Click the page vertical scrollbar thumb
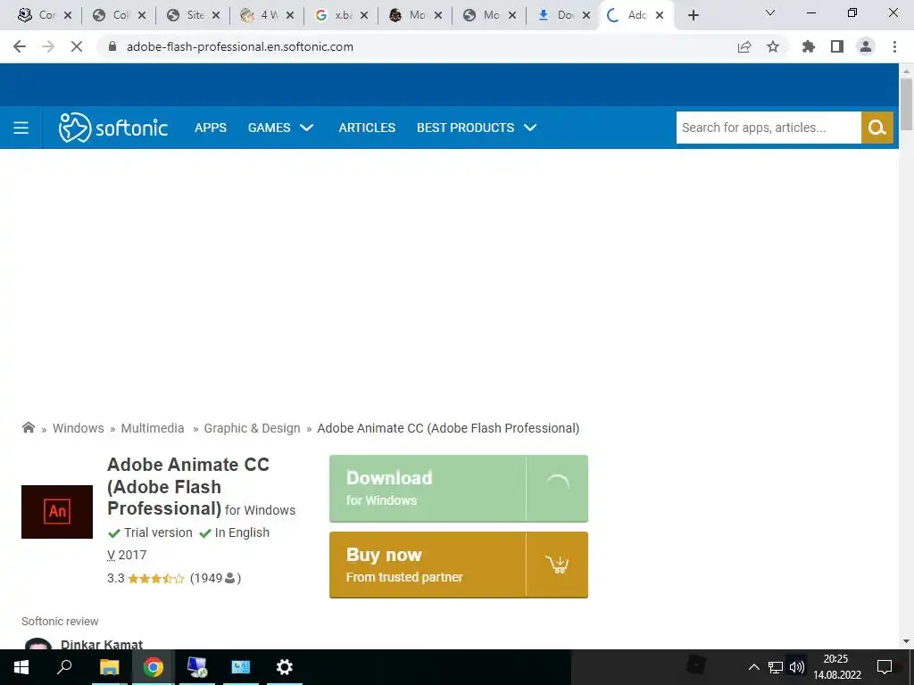The width and height of the screenshot is (914, 685). pyautogui.click(x=906, y=103)
